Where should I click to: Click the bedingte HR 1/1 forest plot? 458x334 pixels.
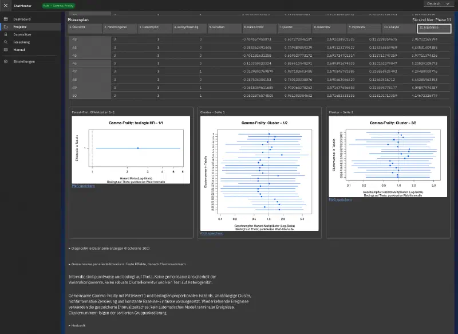pos(131,150)
